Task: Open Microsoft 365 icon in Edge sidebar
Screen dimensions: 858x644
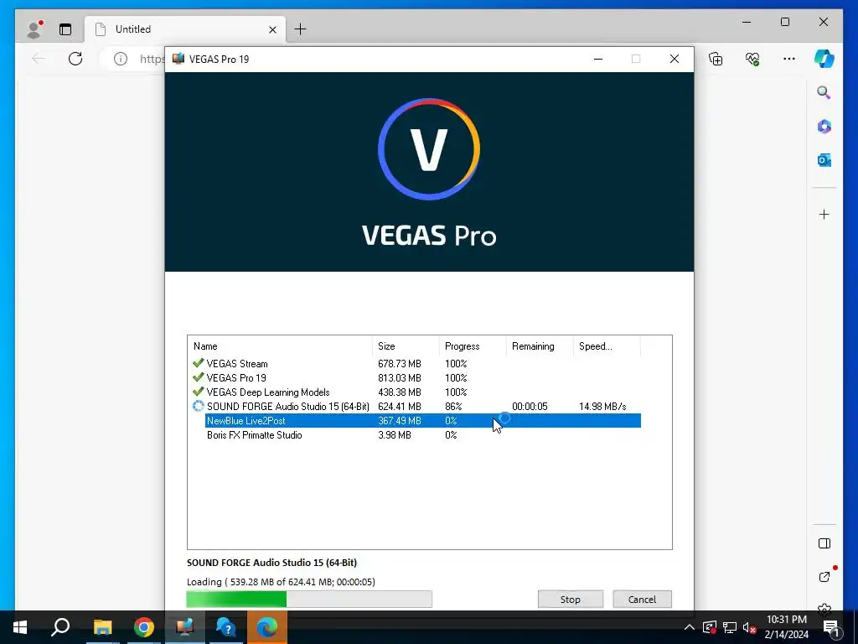Action: [824, 127]
